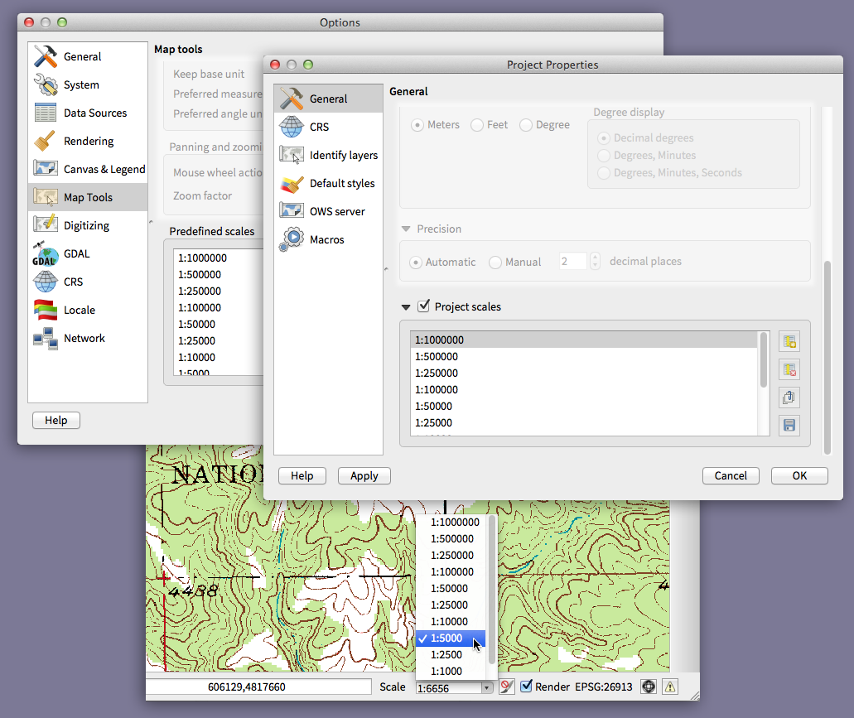Viewport: 854px width, 718px height.
Task: Collapse the Precision section triangle
Action: [x=406, y=229]
